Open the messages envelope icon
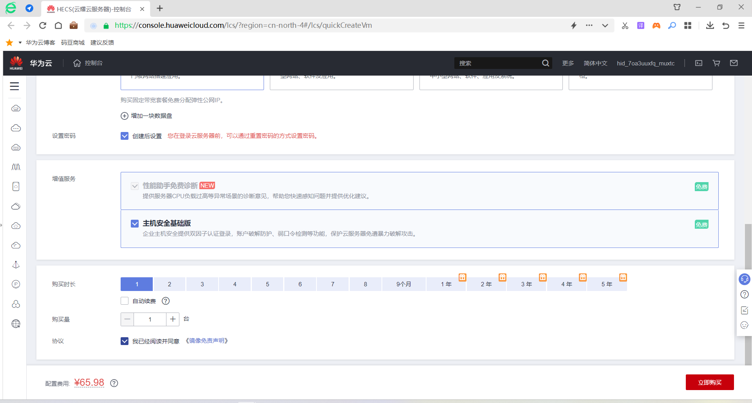Screen dimensions: 752x403 (734, 63)
